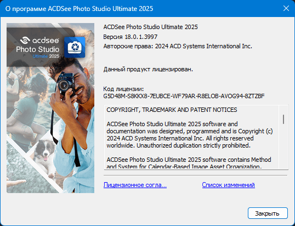
Task: Click the copyright notices scrollbar thumb
Action: click(x=283, y=119)
